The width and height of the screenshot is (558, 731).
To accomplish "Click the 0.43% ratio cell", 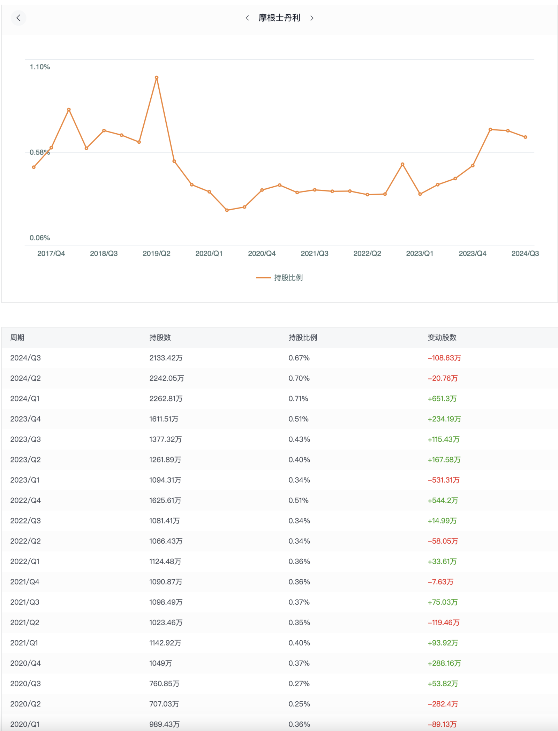I will click(299, 439).
